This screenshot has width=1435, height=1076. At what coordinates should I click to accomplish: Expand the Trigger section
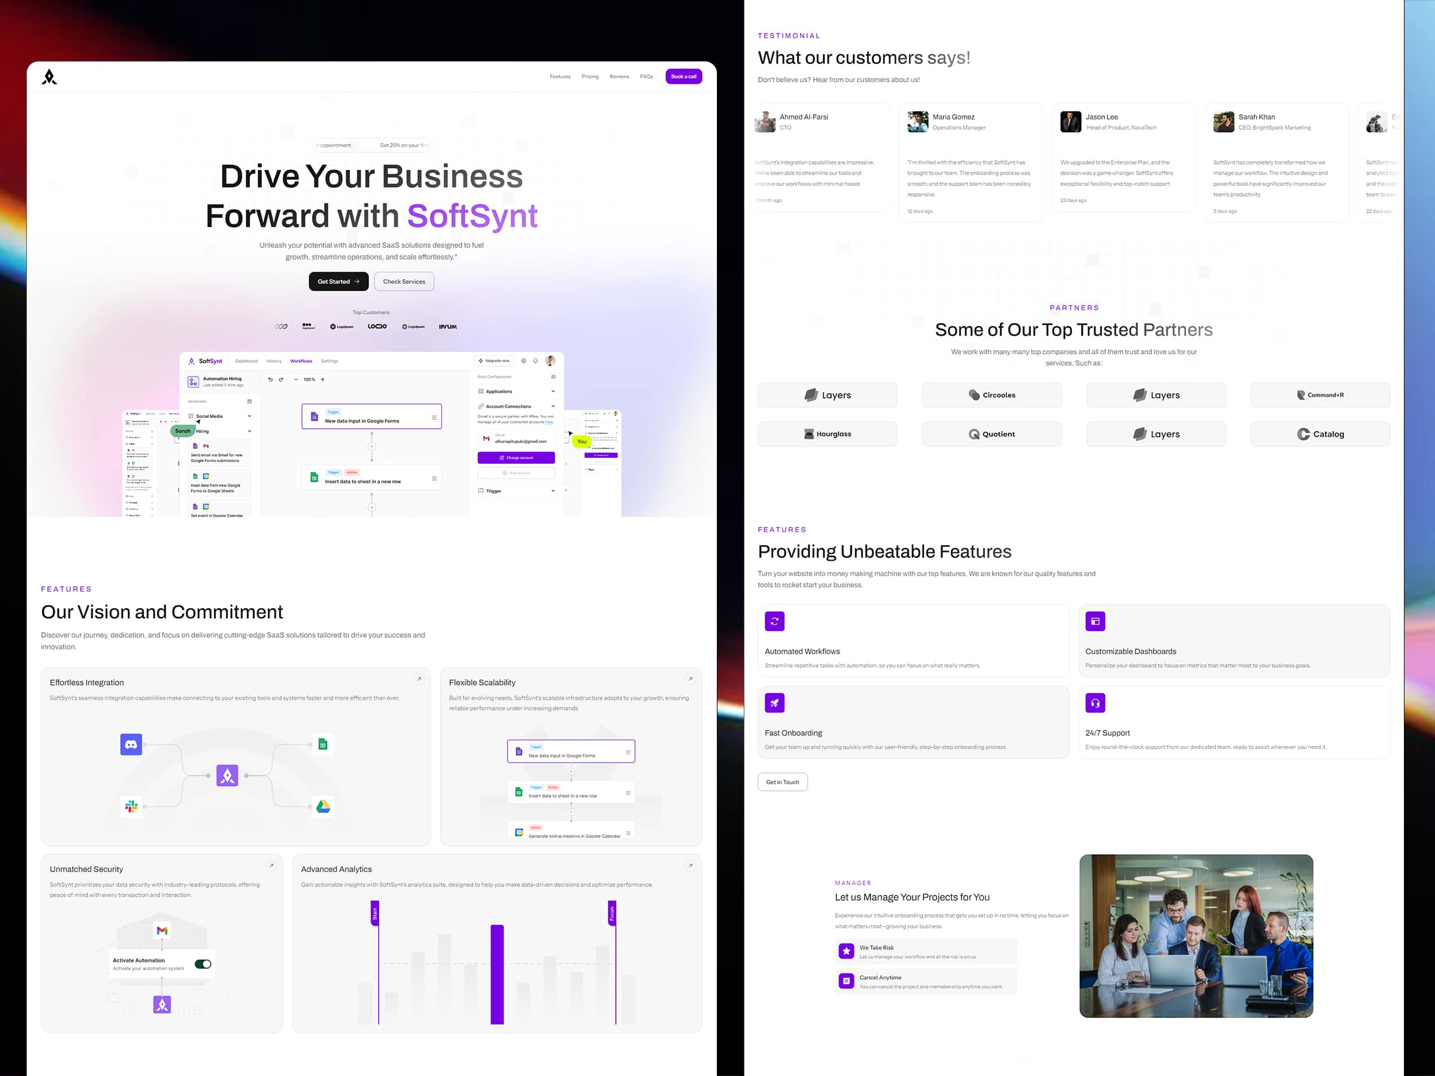[552, 491]
